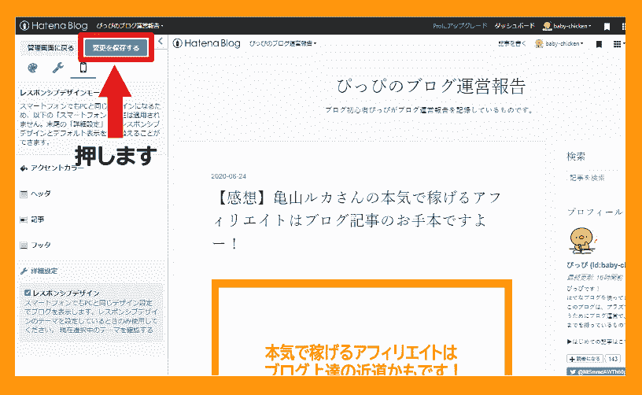Click 現在選択中のテーマを確認する link
The height and width of the screenshot is (395, 642).
click(106, 330)
